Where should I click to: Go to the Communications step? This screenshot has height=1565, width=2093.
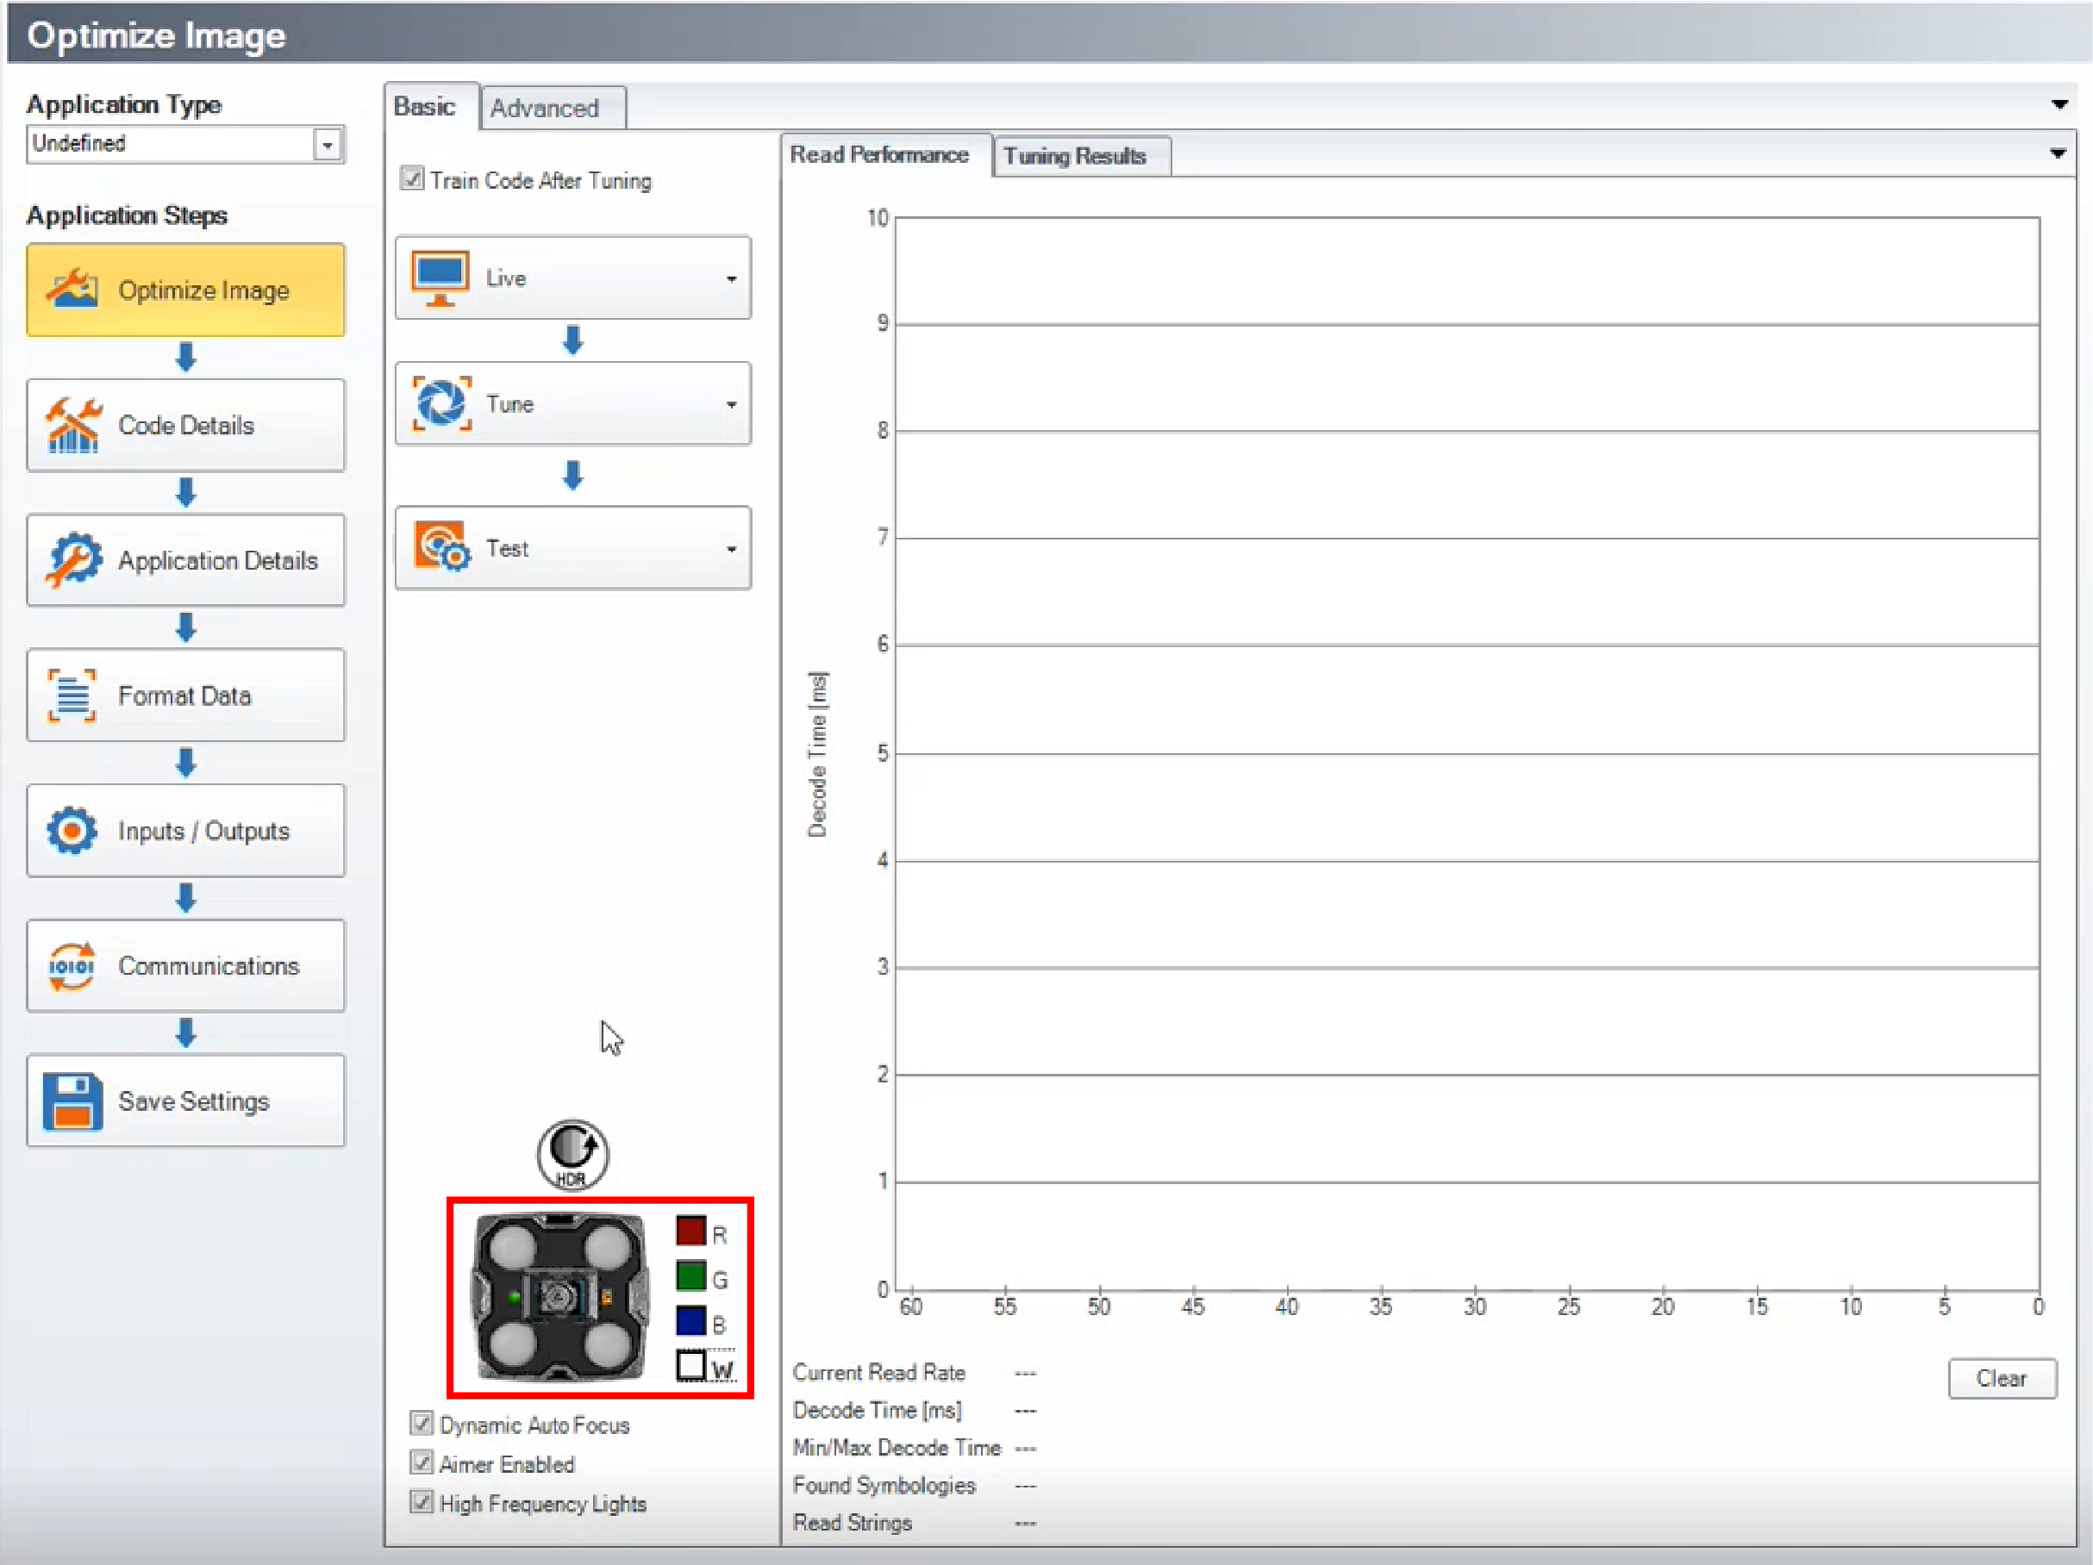click(x=185, y=966)
